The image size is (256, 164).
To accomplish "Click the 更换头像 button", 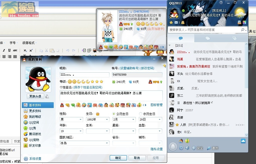I will coord(35,96).
